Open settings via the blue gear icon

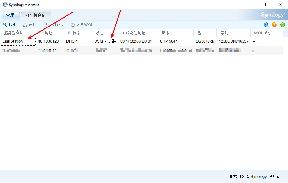pos(266,24)
